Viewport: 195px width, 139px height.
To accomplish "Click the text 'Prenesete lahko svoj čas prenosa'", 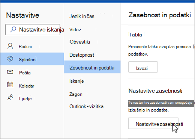I will pos(159,47).
